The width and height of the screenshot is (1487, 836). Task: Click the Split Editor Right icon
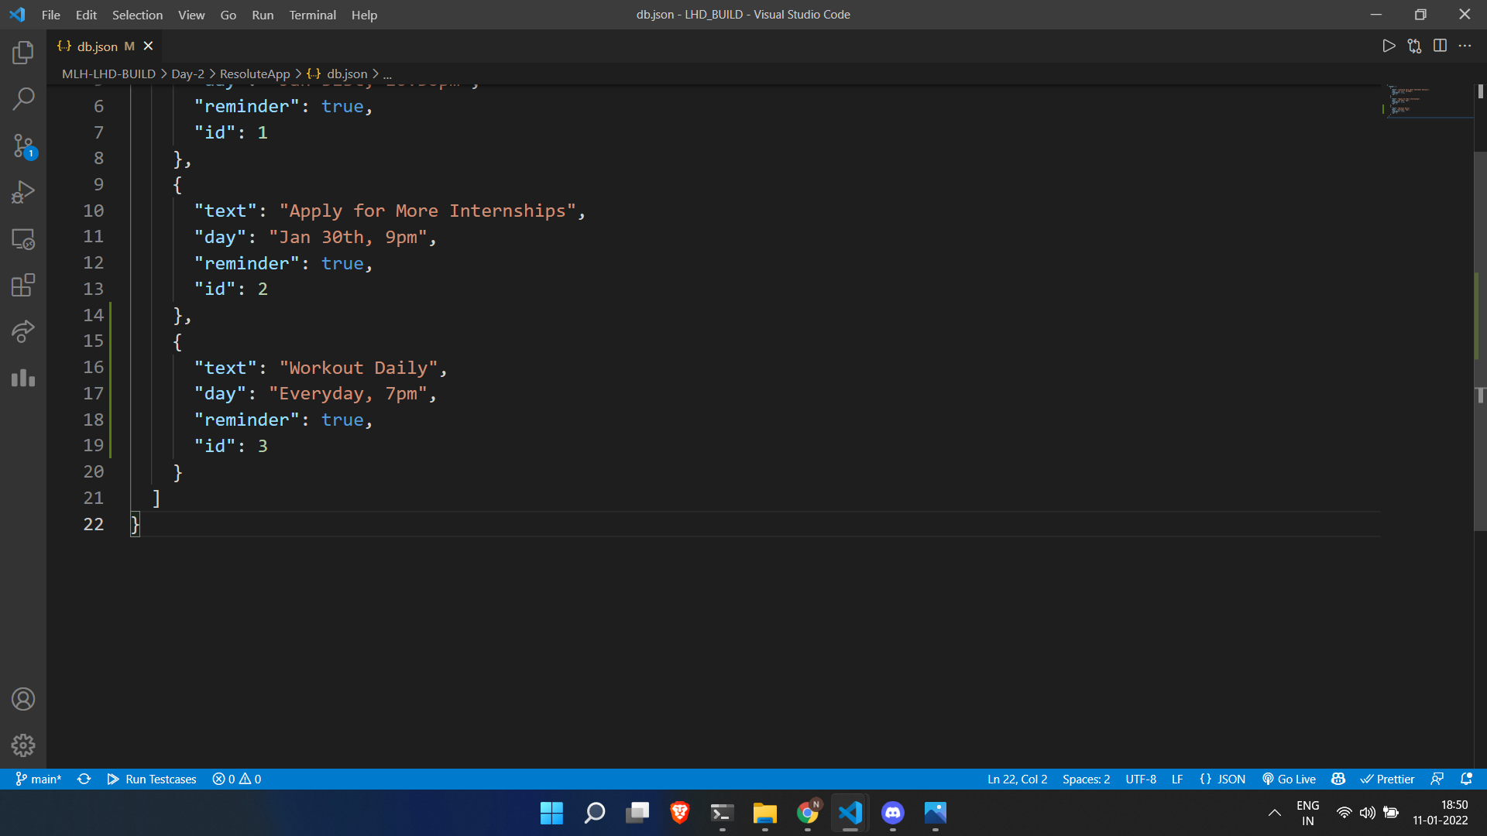[x=1440, y=46]
